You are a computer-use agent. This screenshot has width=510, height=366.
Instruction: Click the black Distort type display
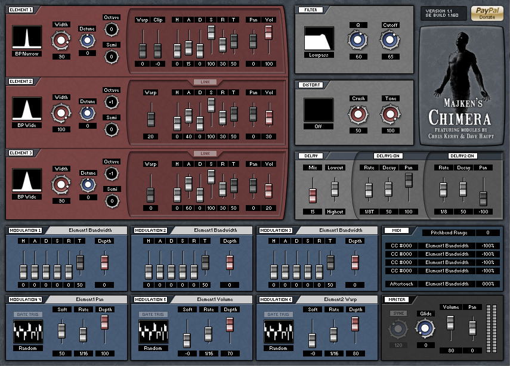point(319,110)
